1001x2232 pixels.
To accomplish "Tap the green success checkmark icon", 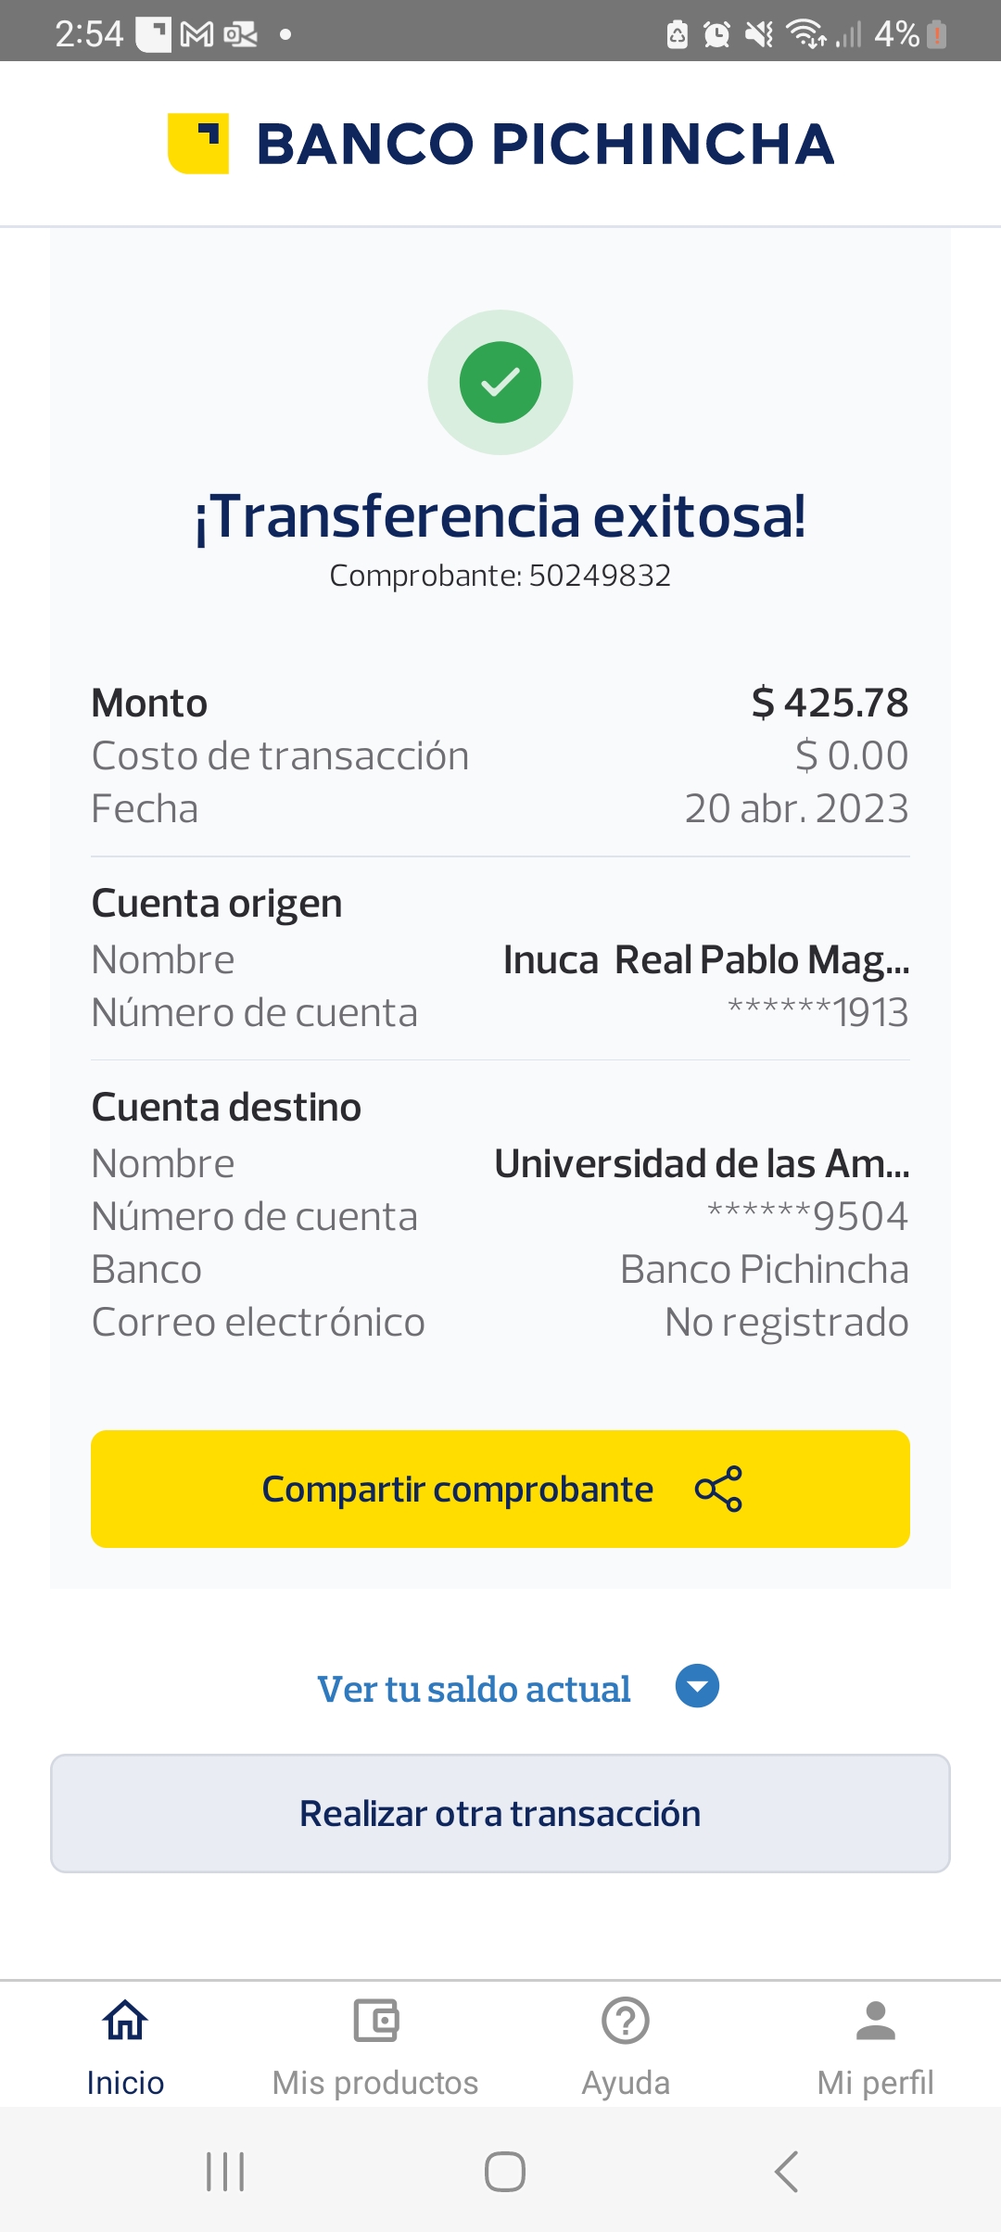I will pos(500,382).
